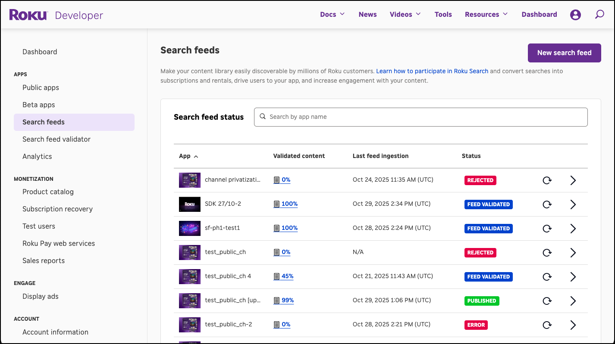Viewport: 615px width, 344px height.
Task: Click the Roku Developer logo
Action: point(56,15)
